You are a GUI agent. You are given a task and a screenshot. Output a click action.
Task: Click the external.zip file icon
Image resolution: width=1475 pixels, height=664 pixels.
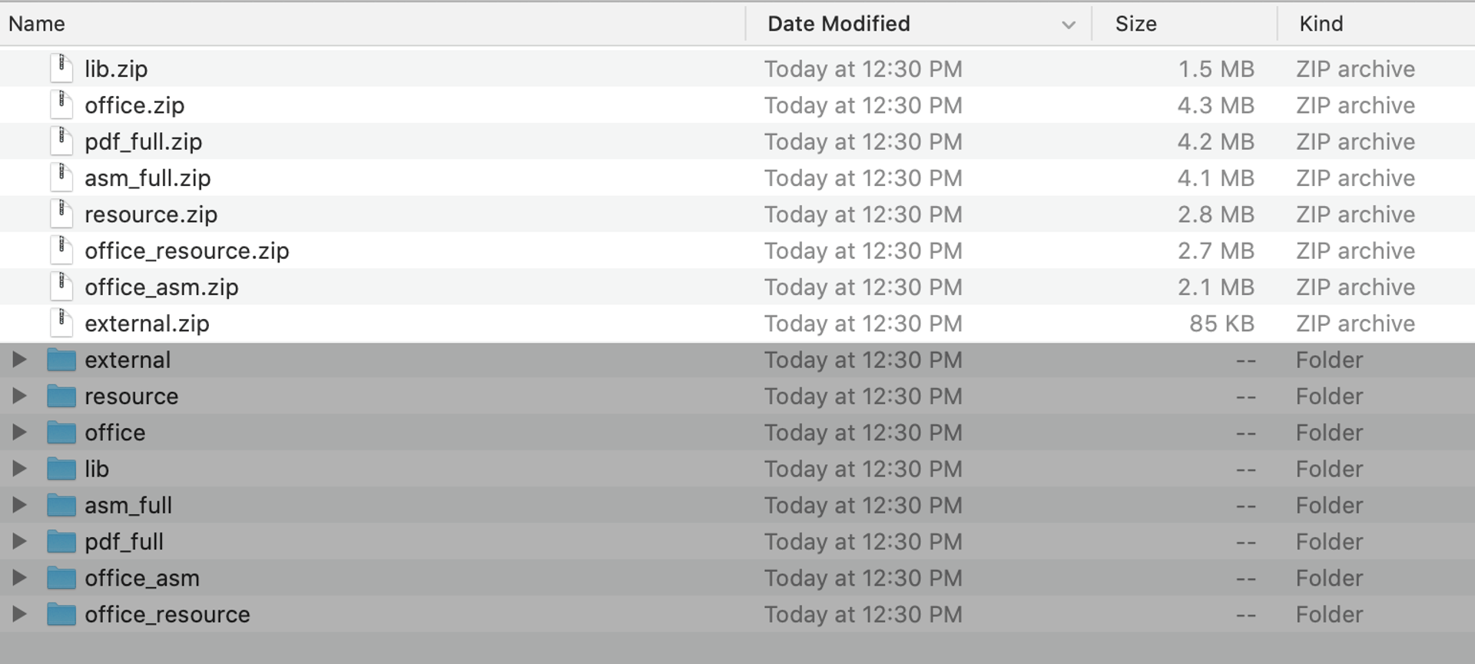click(61, 323)
